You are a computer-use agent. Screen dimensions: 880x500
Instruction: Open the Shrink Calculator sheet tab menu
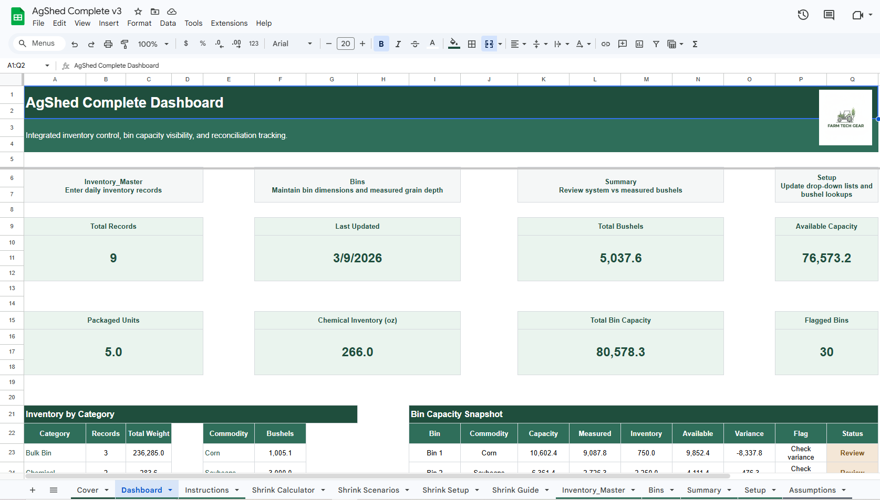pos(324,490)
